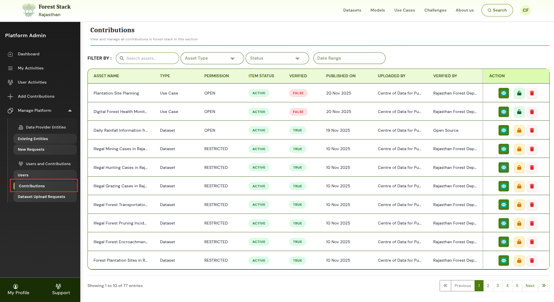
Task: Expand the Status filter dropdown
Action: 277,58
